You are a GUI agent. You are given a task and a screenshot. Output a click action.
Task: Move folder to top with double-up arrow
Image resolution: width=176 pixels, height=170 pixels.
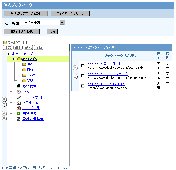click(4, 99)
